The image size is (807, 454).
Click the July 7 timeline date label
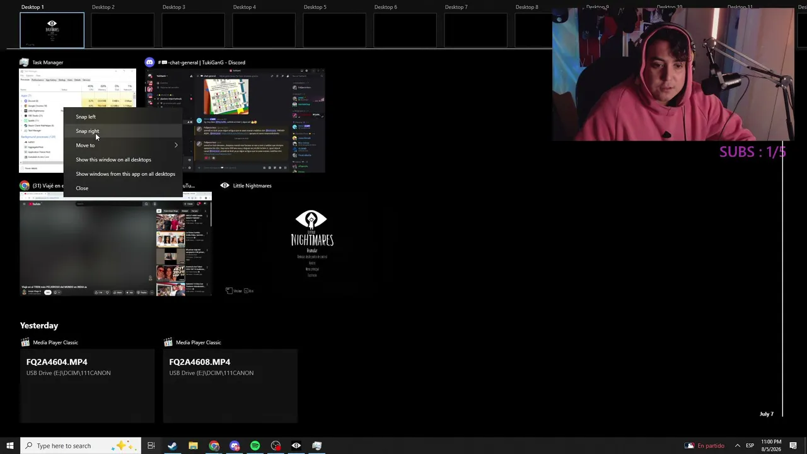pos(767,414)
